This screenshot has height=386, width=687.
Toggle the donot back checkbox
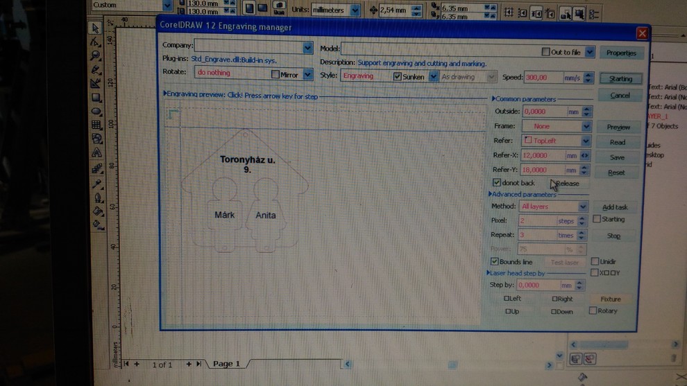point(496,182)
